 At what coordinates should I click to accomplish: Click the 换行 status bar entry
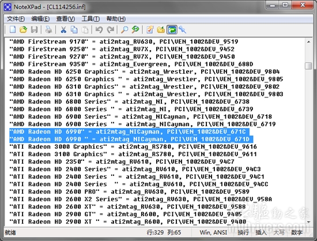tap(243, 233)
